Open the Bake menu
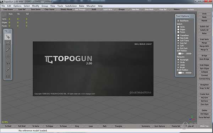This screenshot has width=213, height=133. click(82, 6)
